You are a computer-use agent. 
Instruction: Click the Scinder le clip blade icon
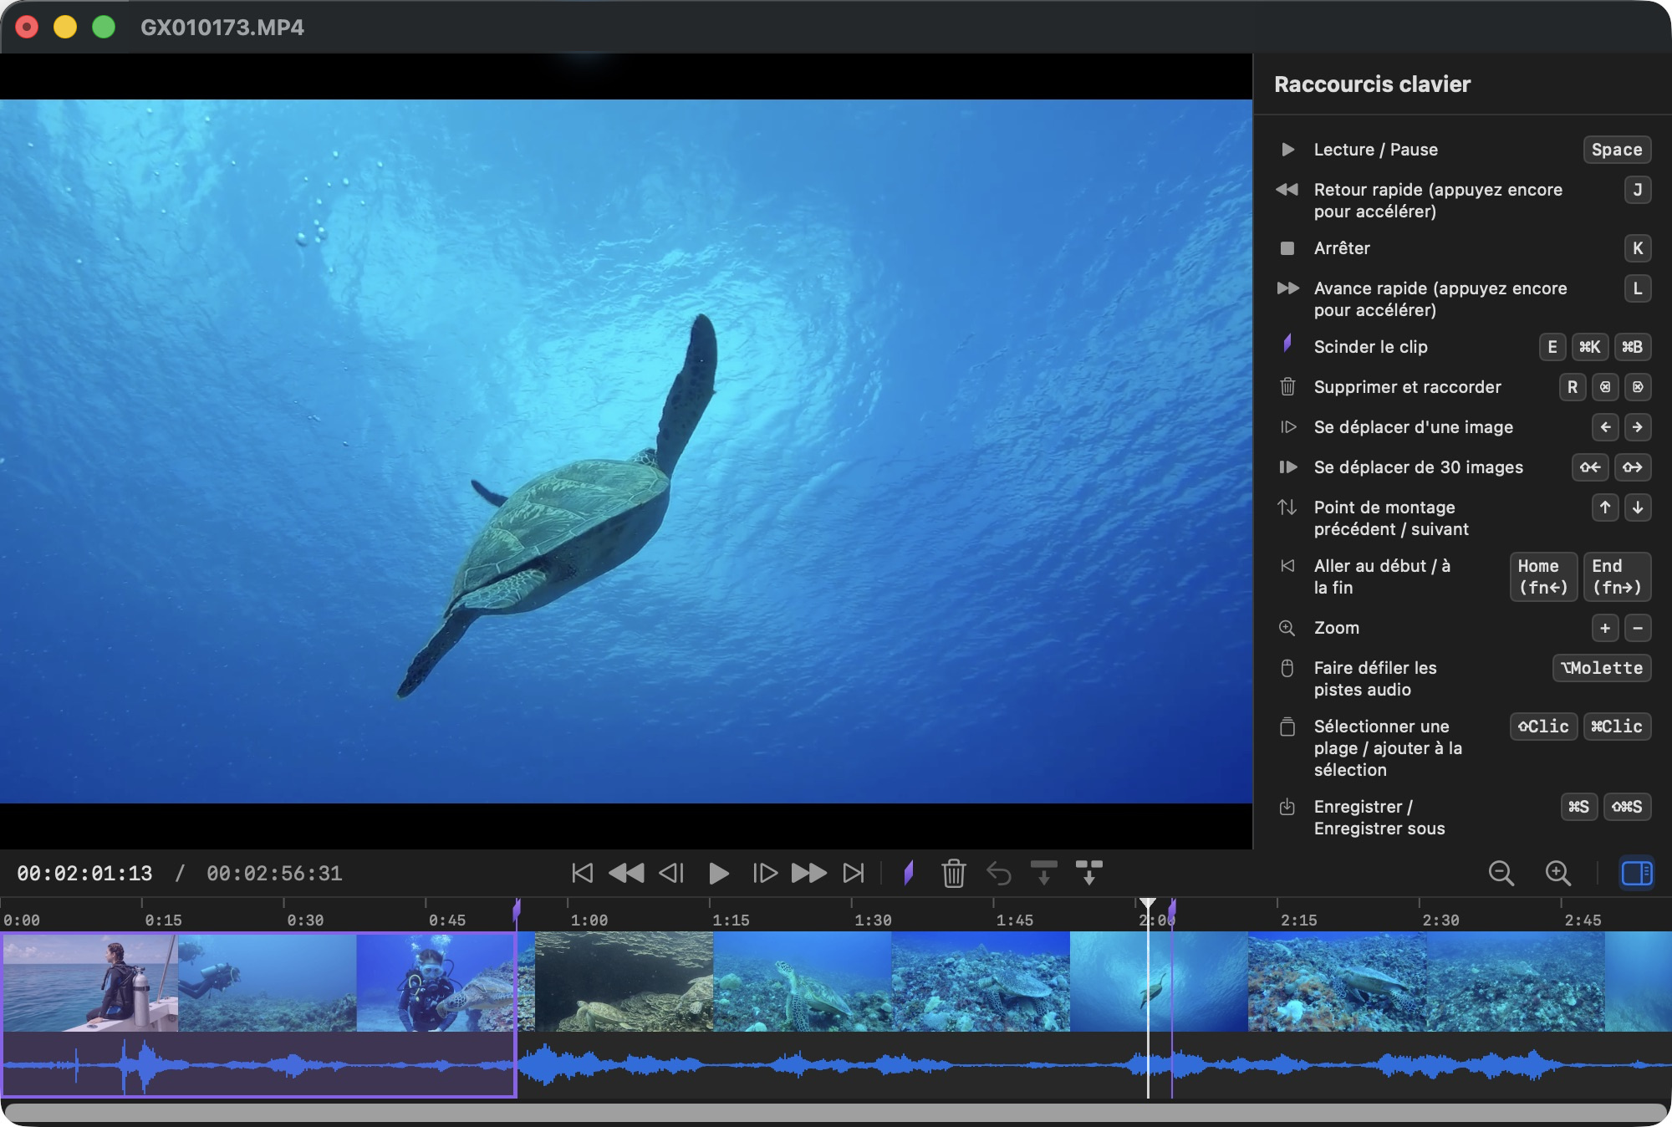click(x=1287, y=344)
